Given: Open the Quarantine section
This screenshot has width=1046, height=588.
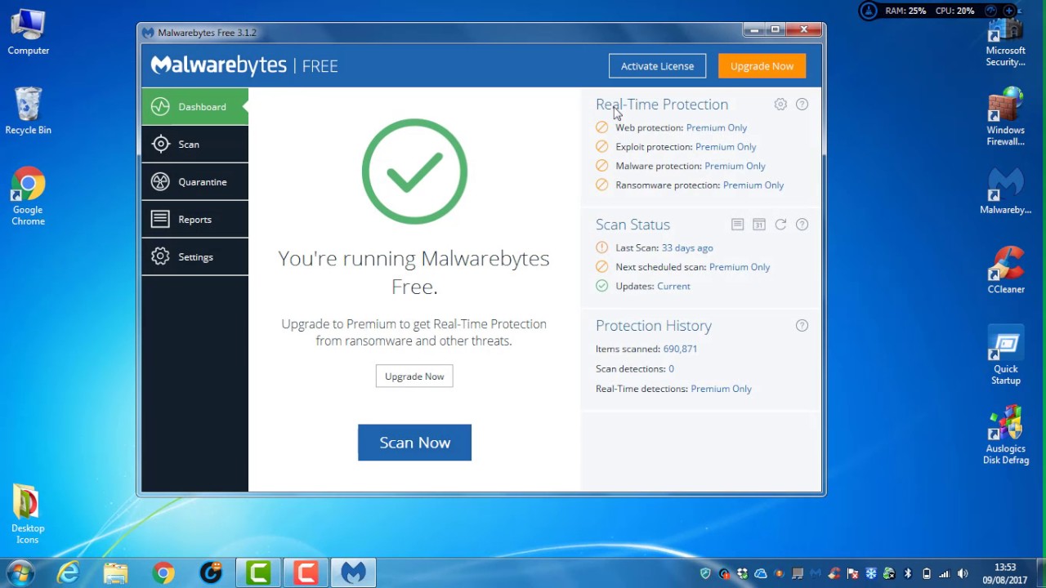Looking at the screenshot, I should coord(194,182).
